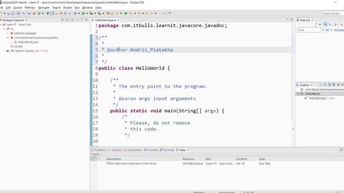
Task: Click the Description column header
Action: tap(113, 159)
